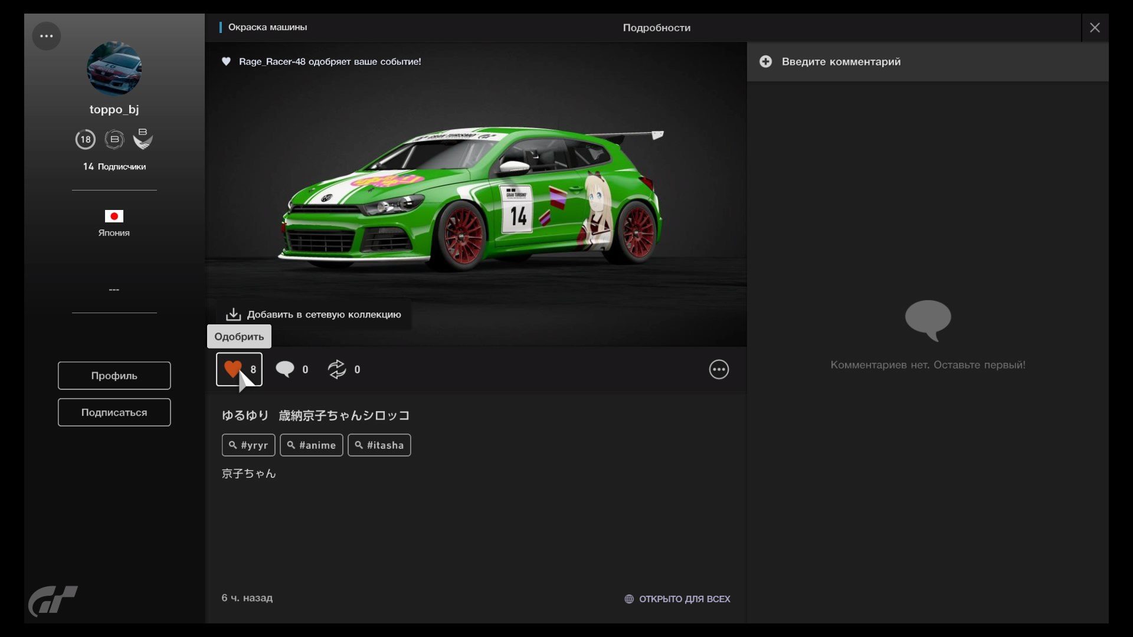Search the #yryr tag
This screenshot has width=1133, height=637.
pos(248,445)
